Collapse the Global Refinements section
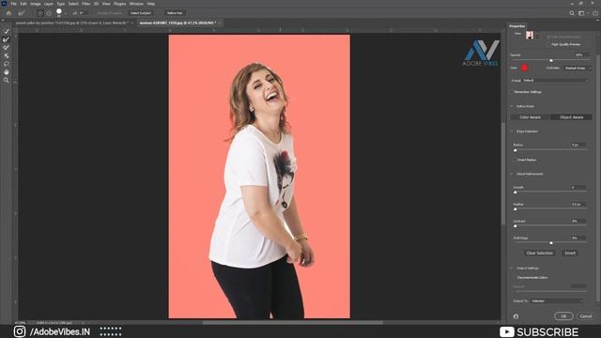Screen dimensions: 601x338 [512, 174]
